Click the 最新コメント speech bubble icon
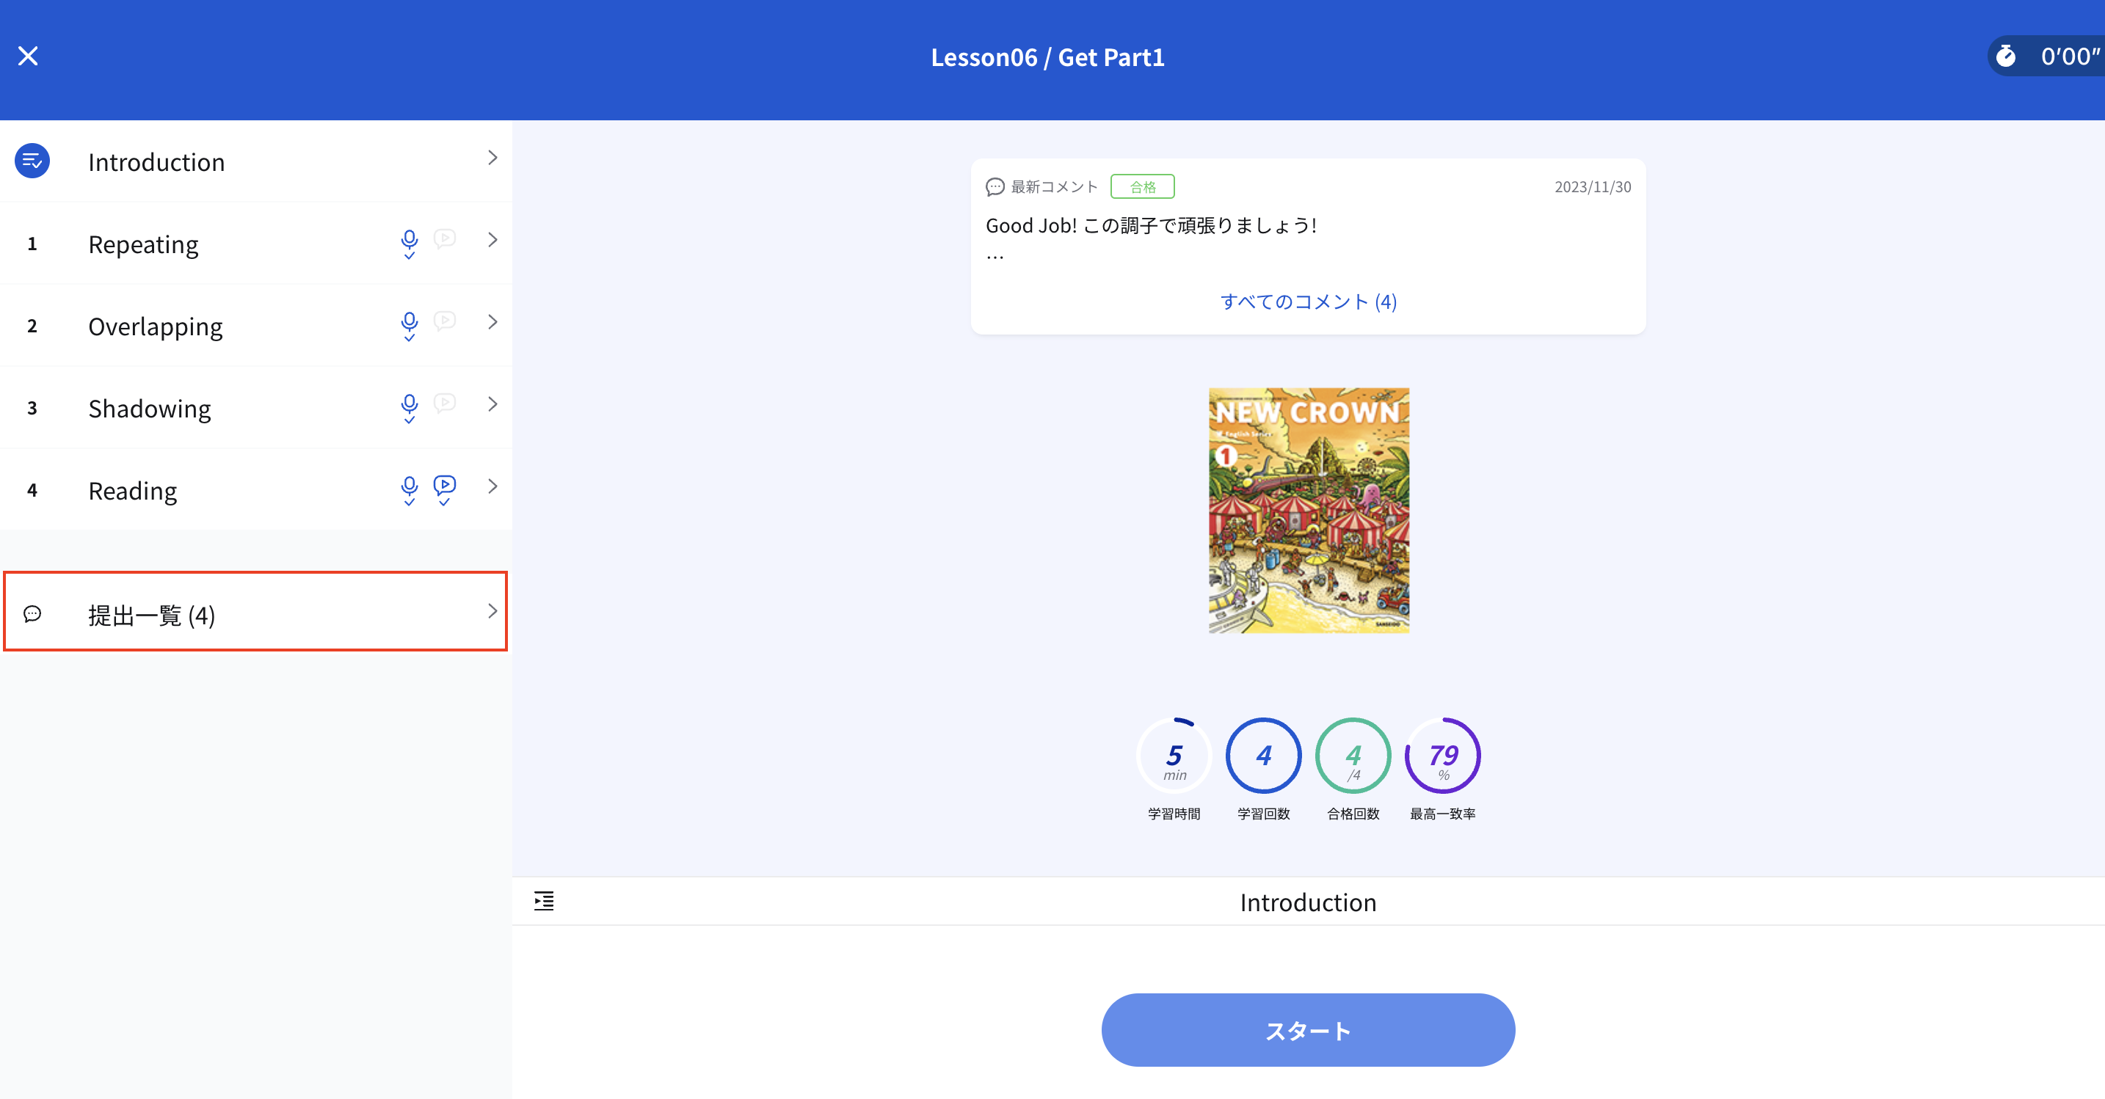 click(x=995, y=187)
